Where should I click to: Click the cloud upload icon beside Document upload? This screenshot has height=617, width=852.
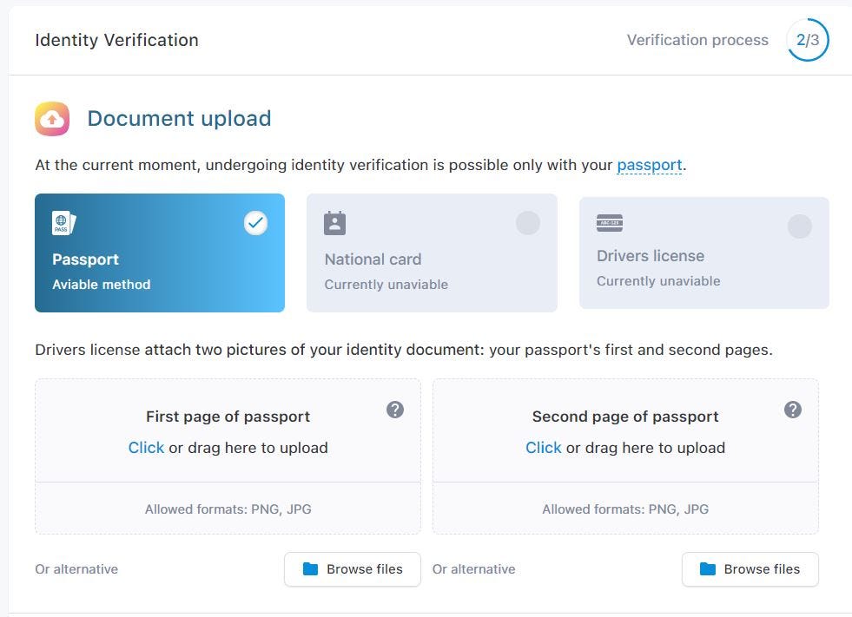click(x=52, y=118)
